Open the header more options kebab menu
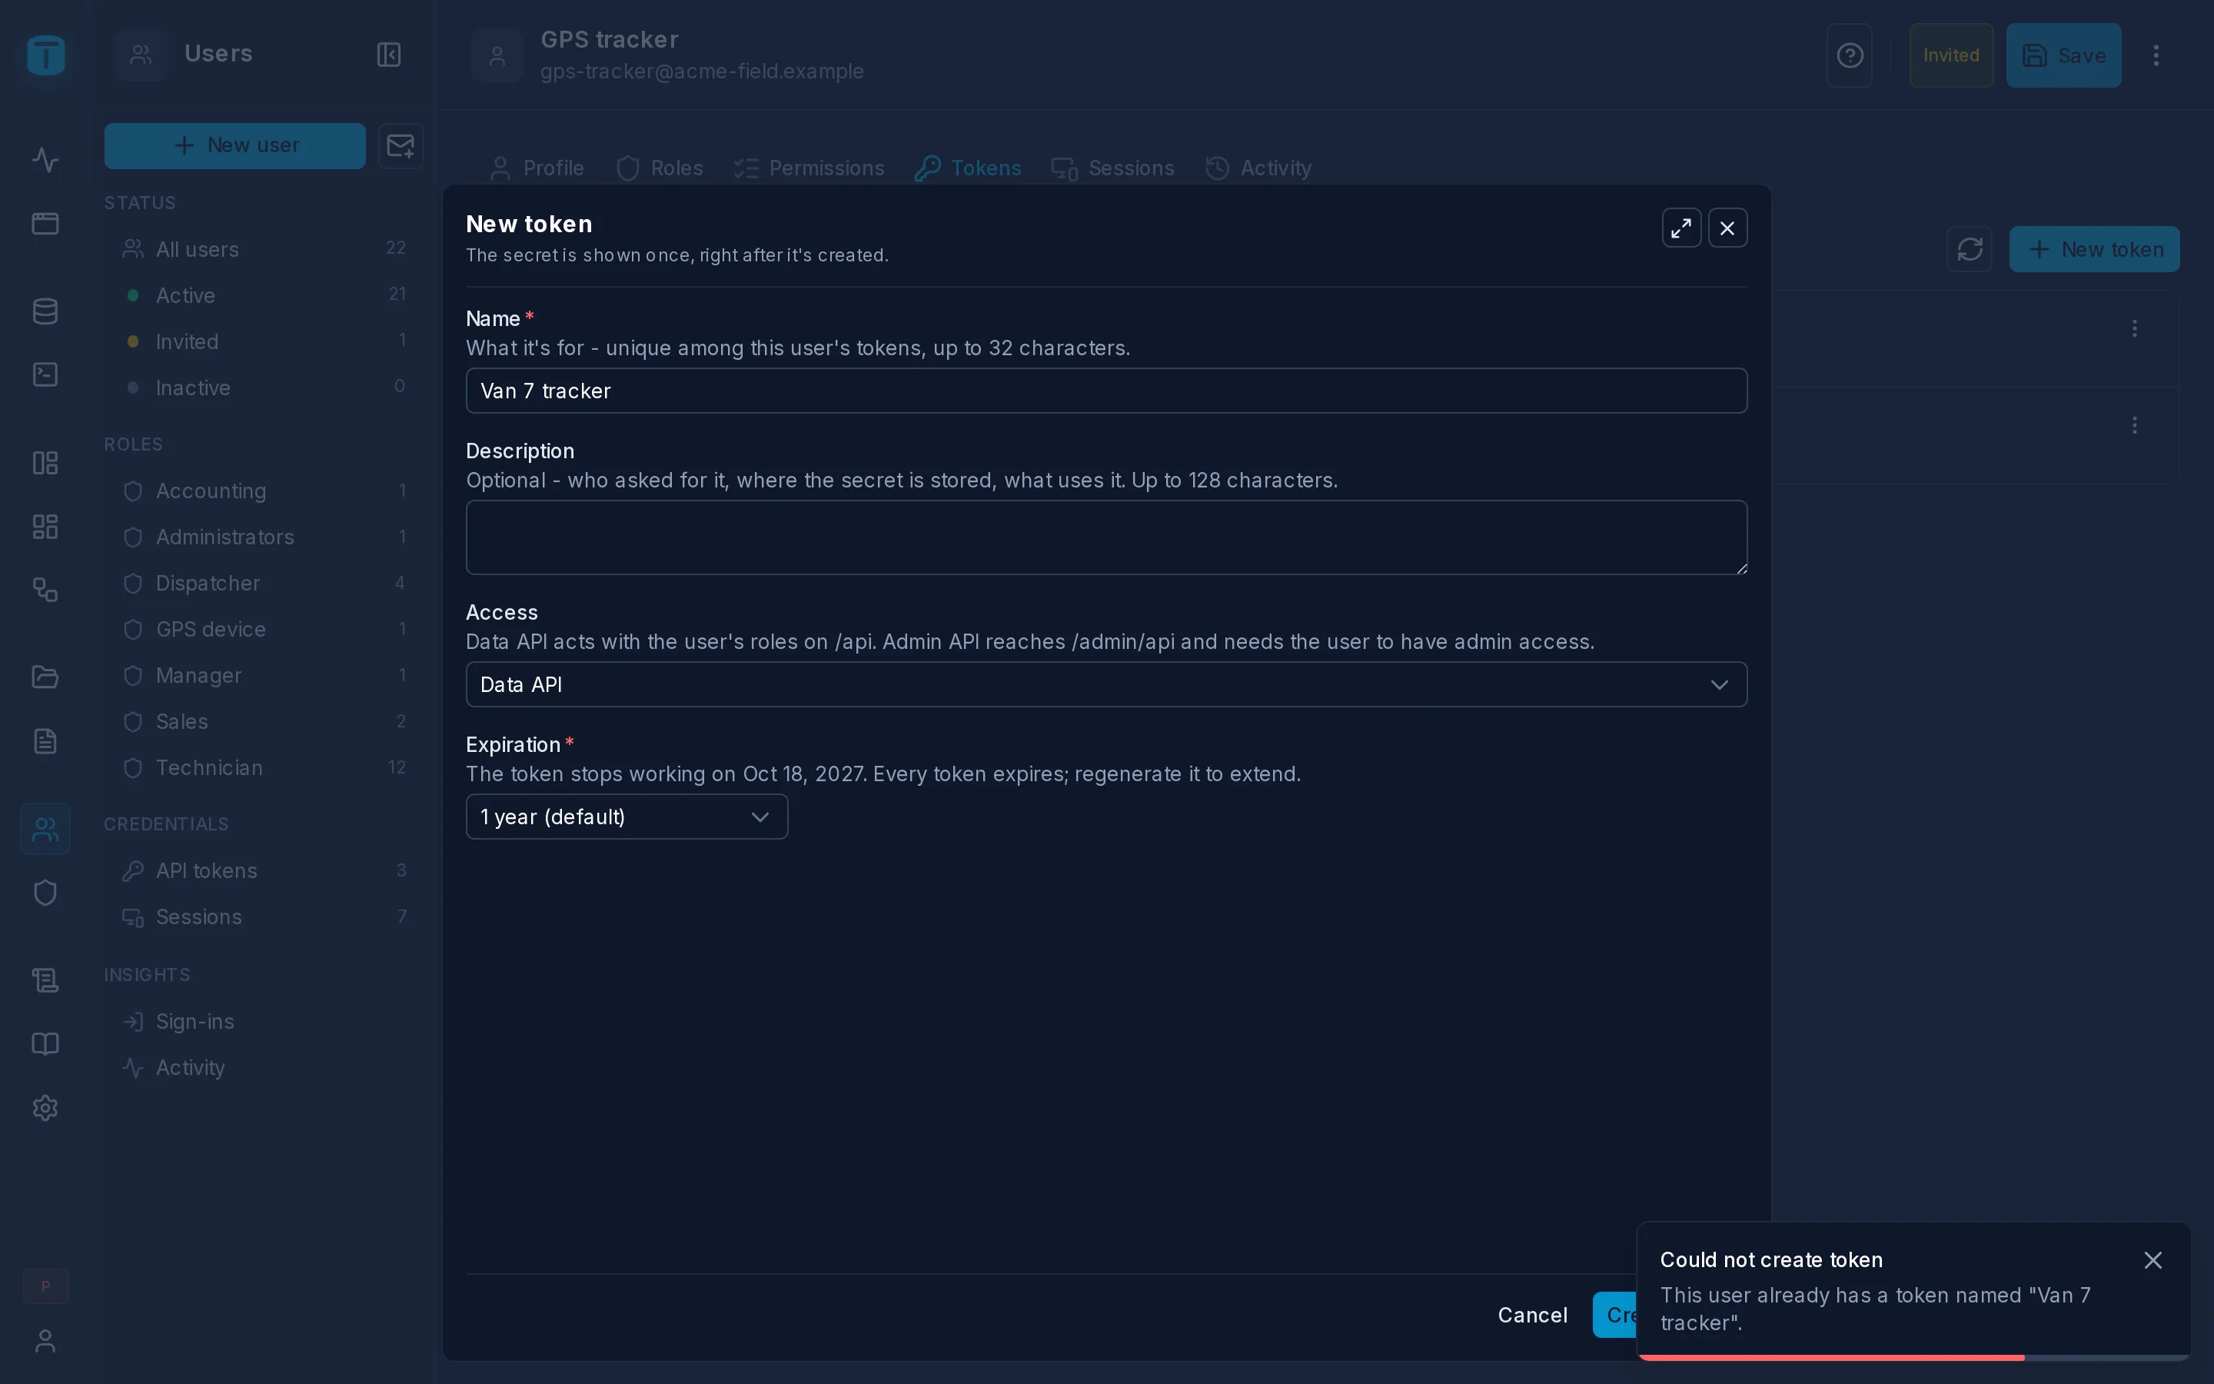 click(x=2156, y=55)
